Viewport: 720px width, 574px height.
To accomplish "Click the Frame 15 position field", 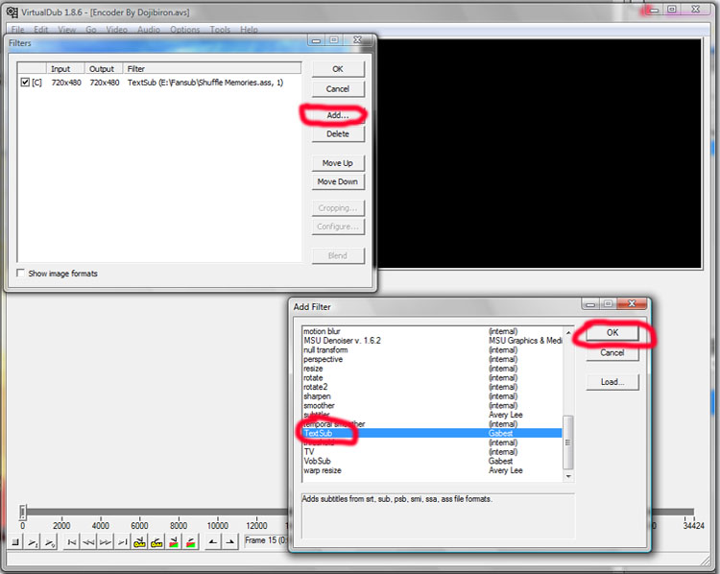I will [x=266, y=540].
